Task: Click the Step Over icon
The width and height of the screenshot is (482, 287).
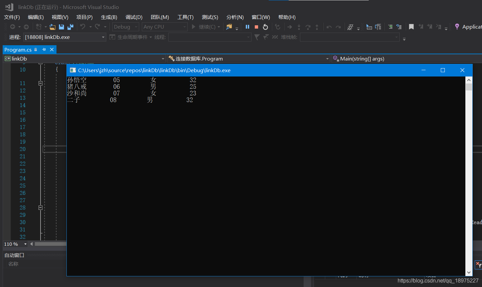Action: [x=308, y=27]
